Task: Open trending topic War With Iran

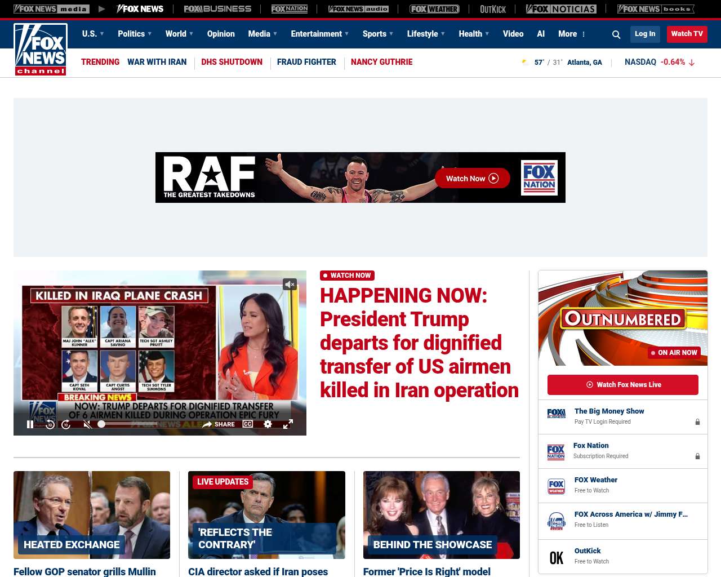Action: (157, 62)
